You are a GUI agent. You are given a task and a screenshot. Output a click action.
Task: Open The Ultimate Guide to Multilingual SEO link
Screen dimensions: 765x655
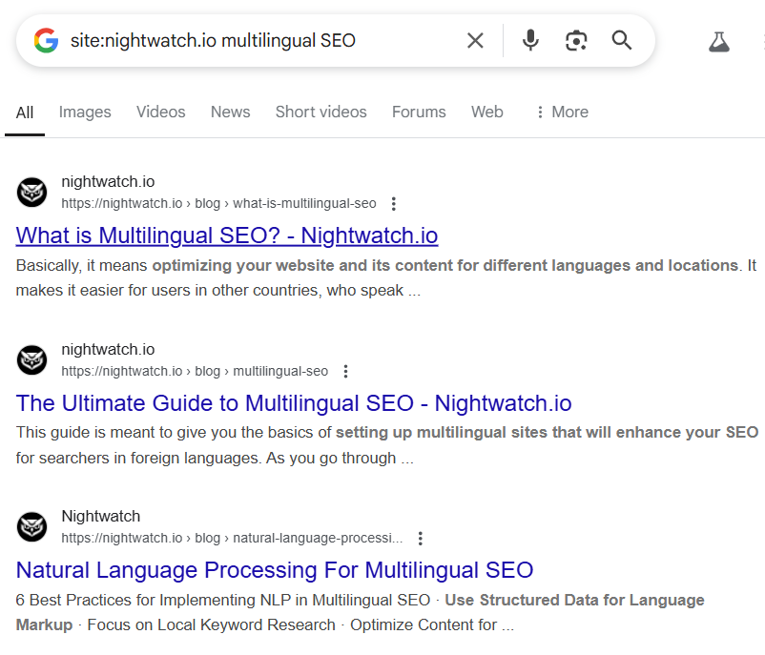[x=293, y=403]
